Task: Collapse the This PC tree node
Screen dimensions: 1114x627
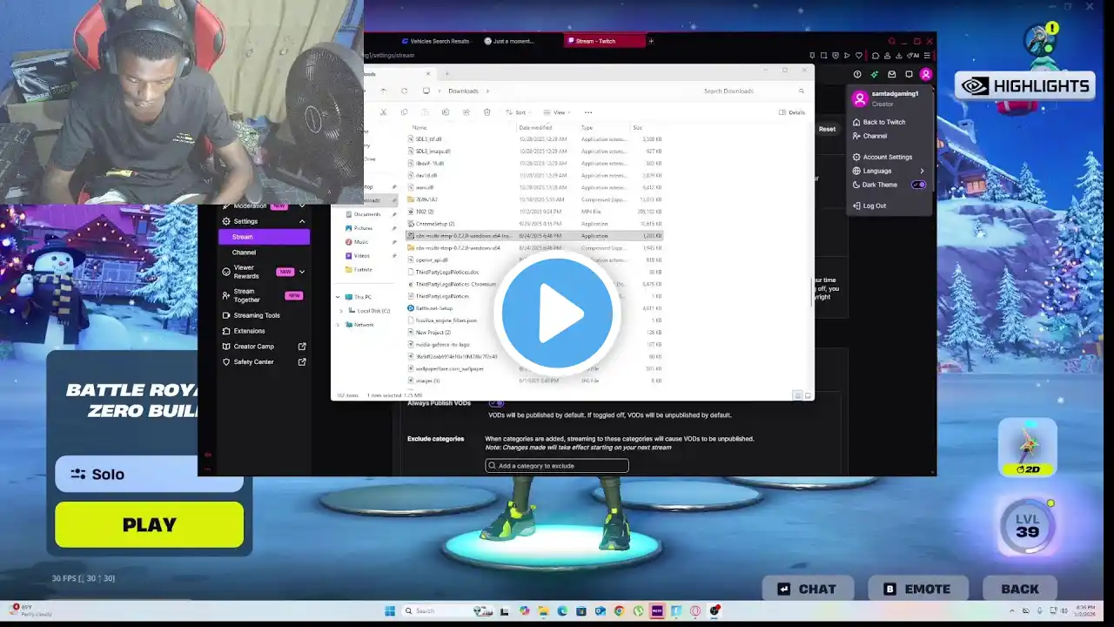Action: coord(338,297)
